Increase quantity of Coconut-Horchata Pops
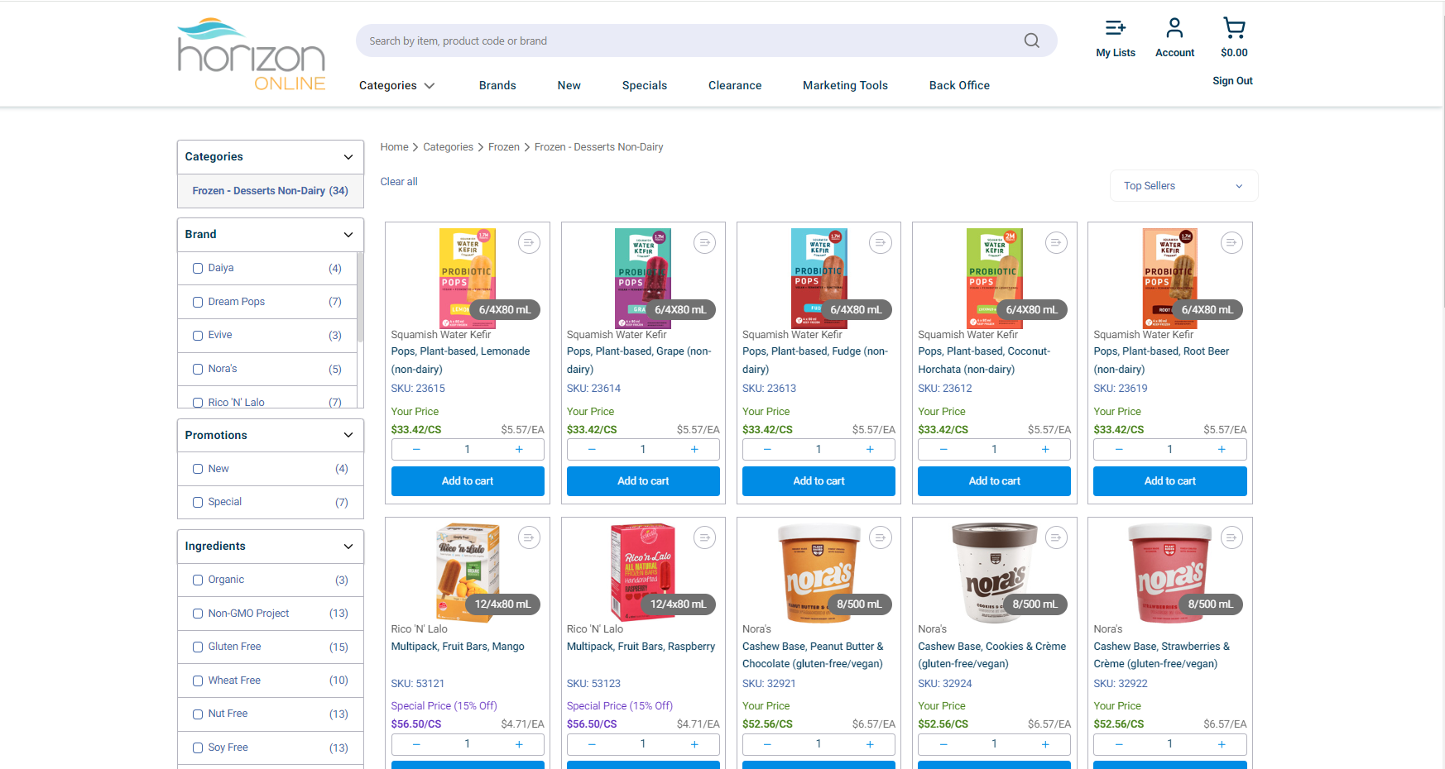 click(1045, 449)
